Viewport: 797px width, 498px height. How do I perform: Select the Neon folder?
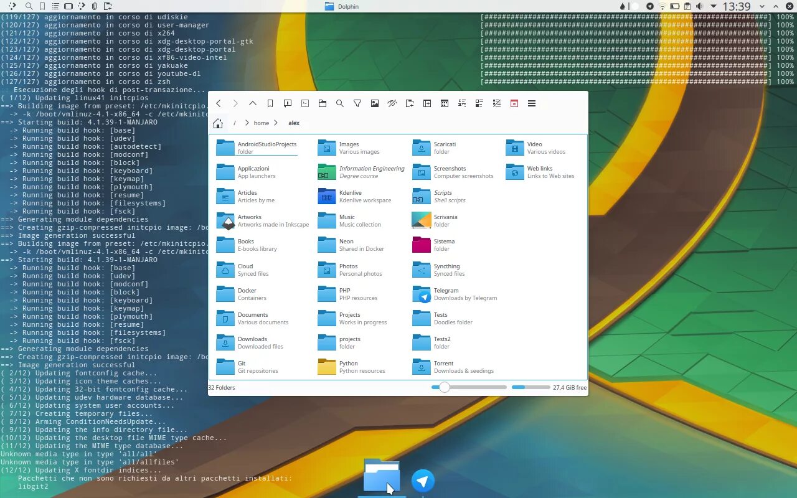click(351, 245)
